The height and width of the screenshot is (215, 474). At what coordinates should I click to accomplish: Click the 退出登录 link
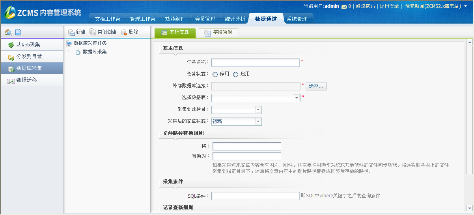389,6
